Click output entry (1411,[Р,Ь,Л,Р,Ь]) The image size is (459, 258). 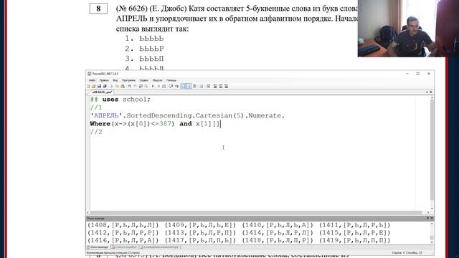tap(355, 225)
